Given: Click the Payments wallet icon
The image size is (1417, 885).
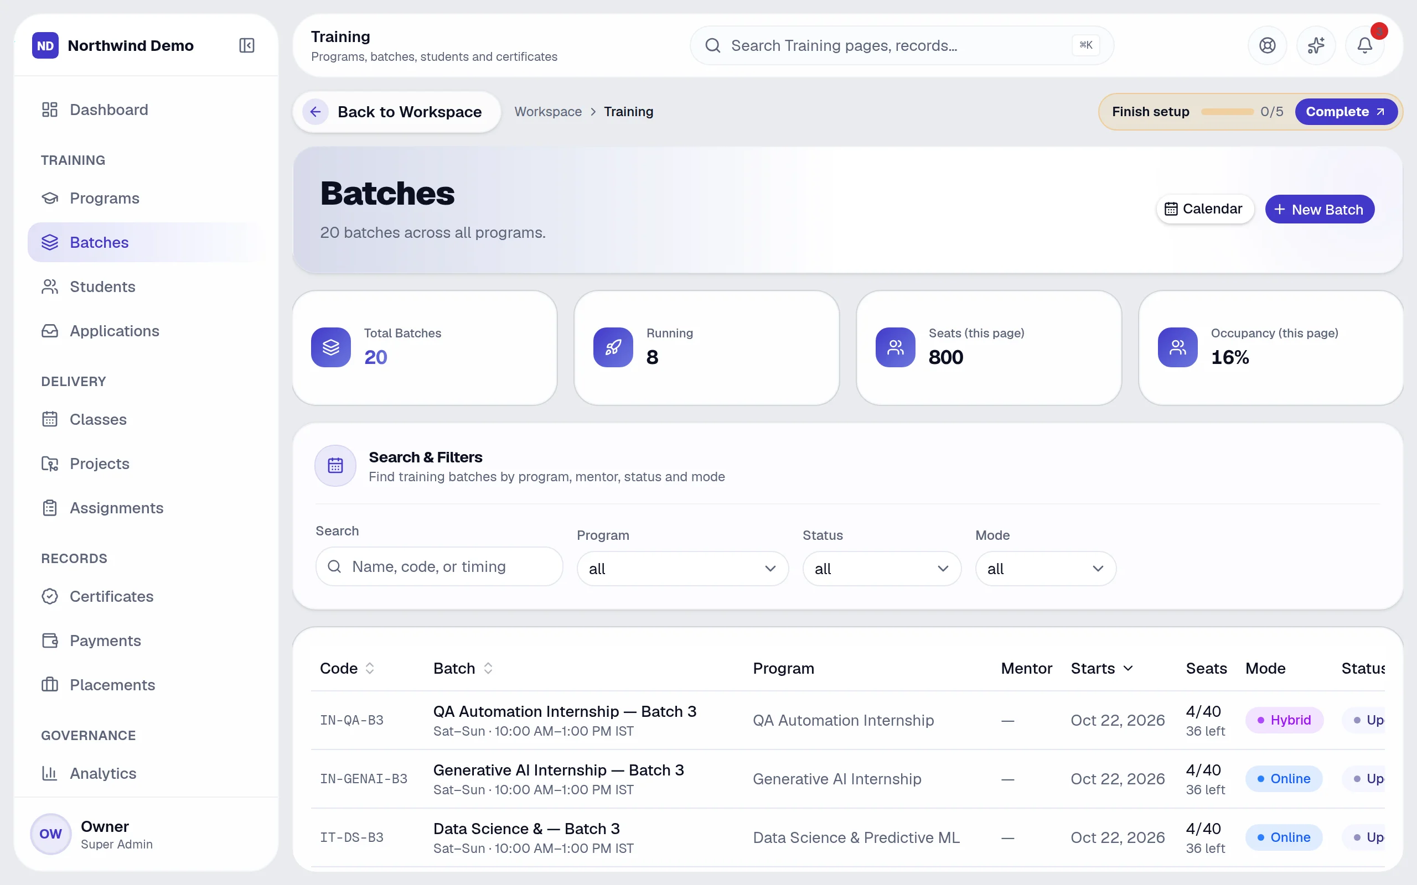Looking at the screenshot, I should (50, 641).
